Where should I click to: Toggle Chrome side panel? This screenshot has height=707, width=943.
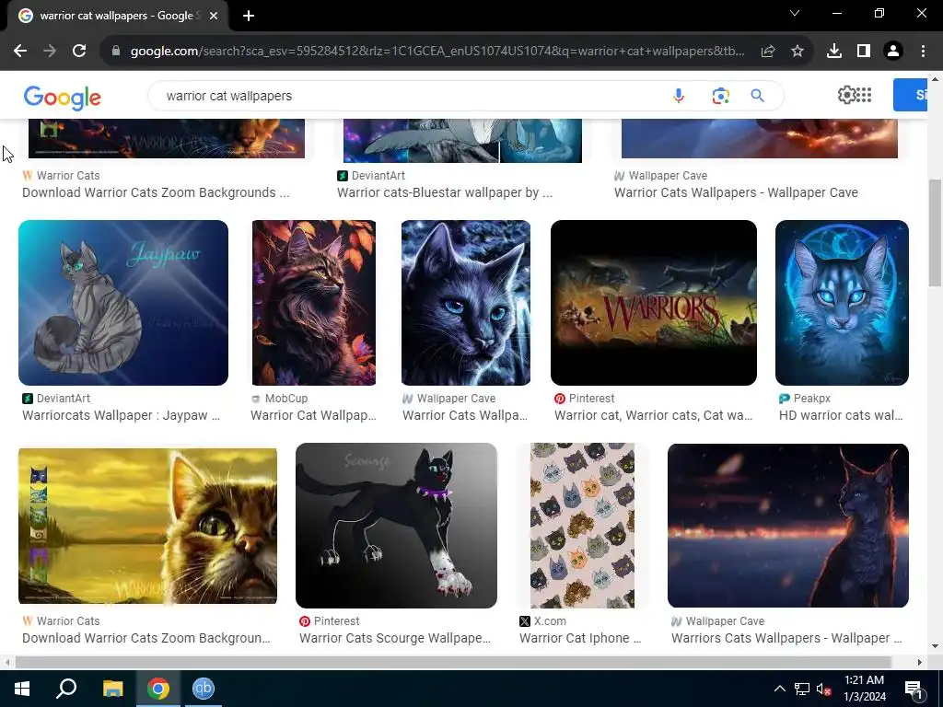(x=864, y=52)
